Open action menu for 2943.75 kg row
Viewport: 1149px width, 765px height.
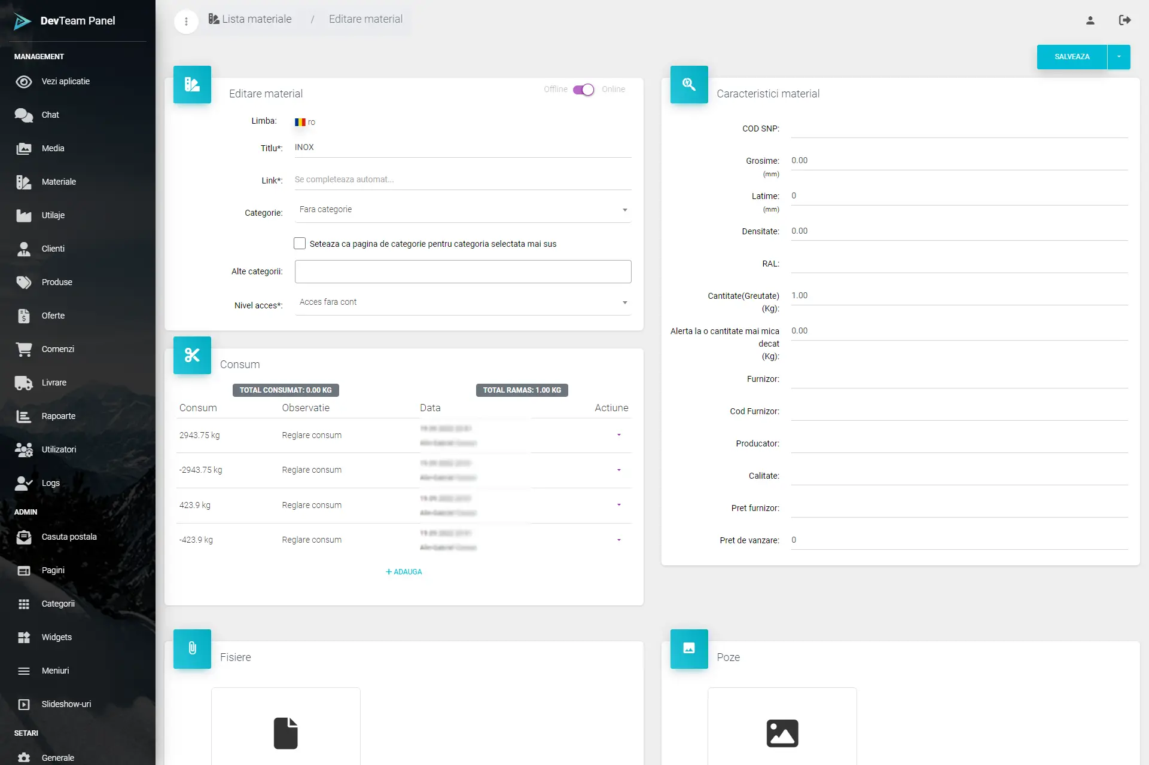(618, 435)
